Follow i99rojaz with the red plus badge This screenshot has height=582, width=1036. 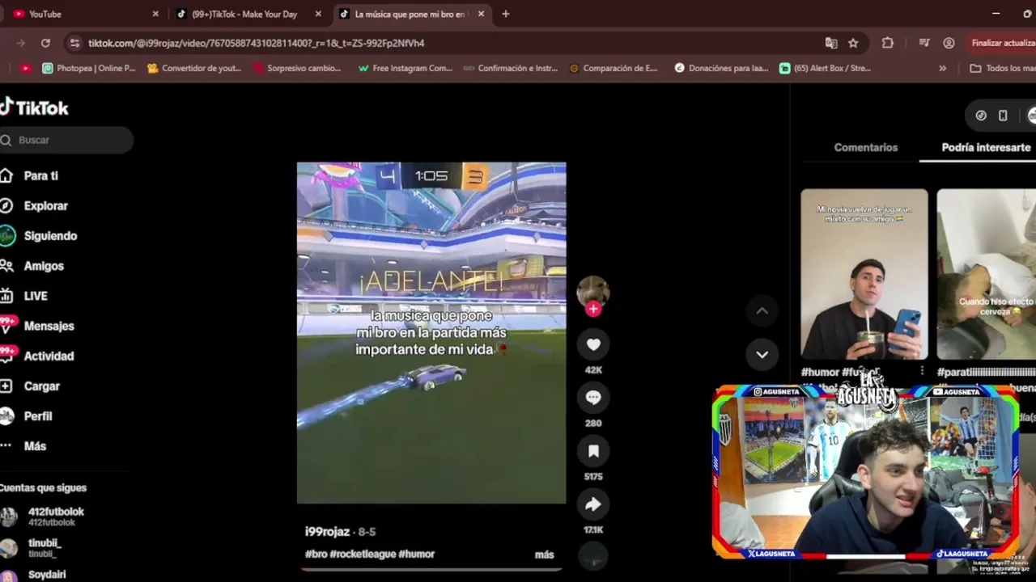[x=593, y=309]
